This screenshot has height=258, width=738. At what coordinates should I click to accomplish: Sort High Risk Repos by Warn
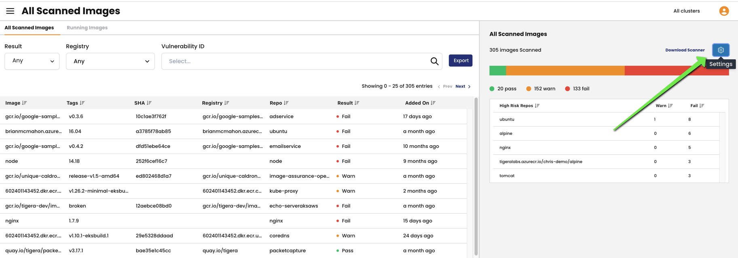[x=670, y=106]
